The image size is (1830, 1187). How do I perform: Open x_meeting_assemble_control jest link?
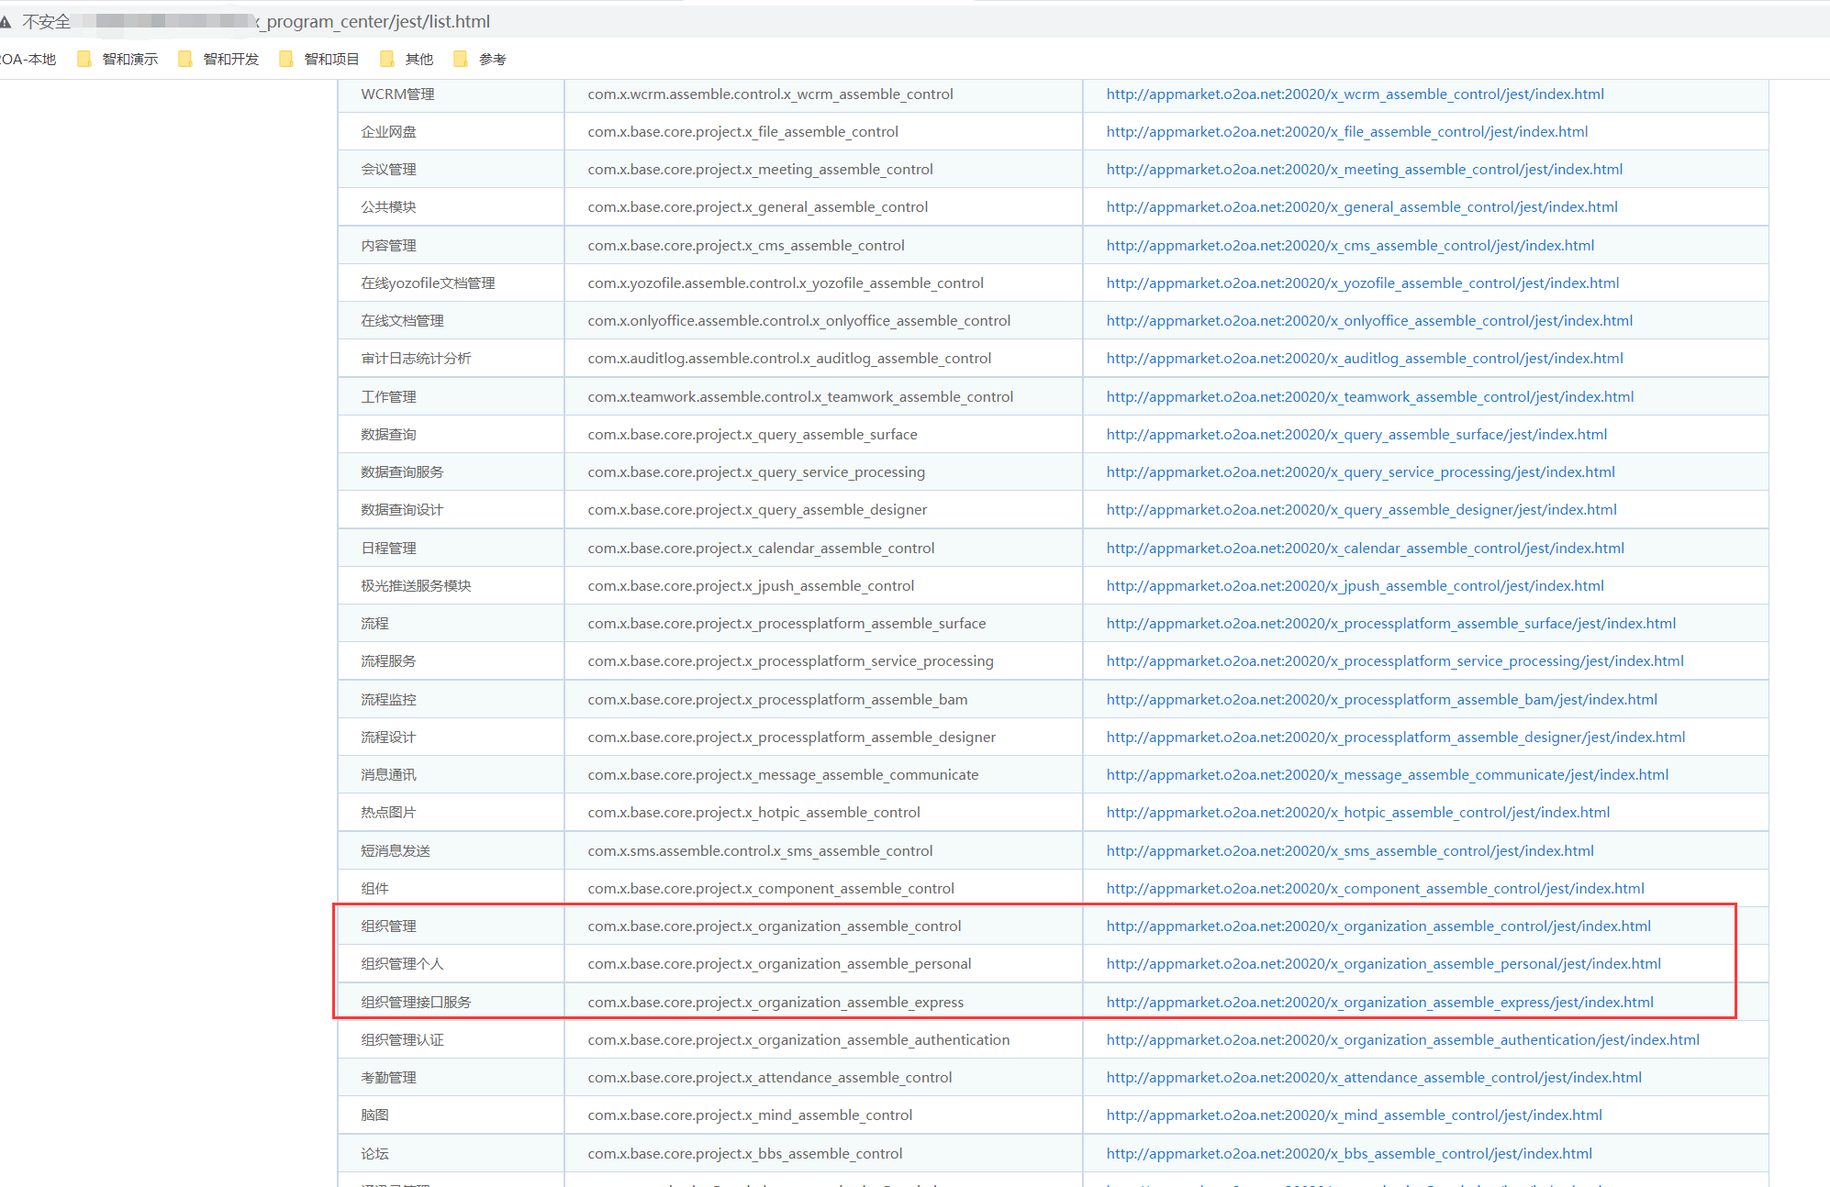coord(1364,169)
